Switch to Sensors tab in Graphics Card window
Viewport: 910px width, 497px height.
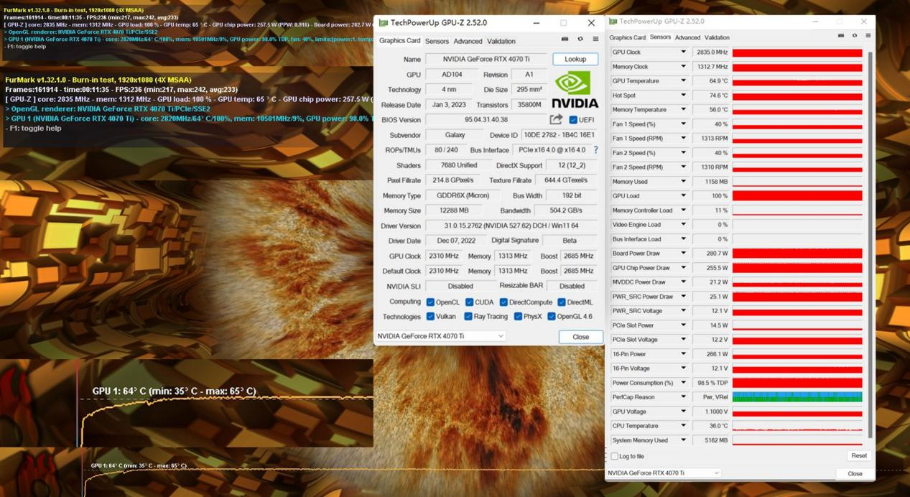(437, 41)
